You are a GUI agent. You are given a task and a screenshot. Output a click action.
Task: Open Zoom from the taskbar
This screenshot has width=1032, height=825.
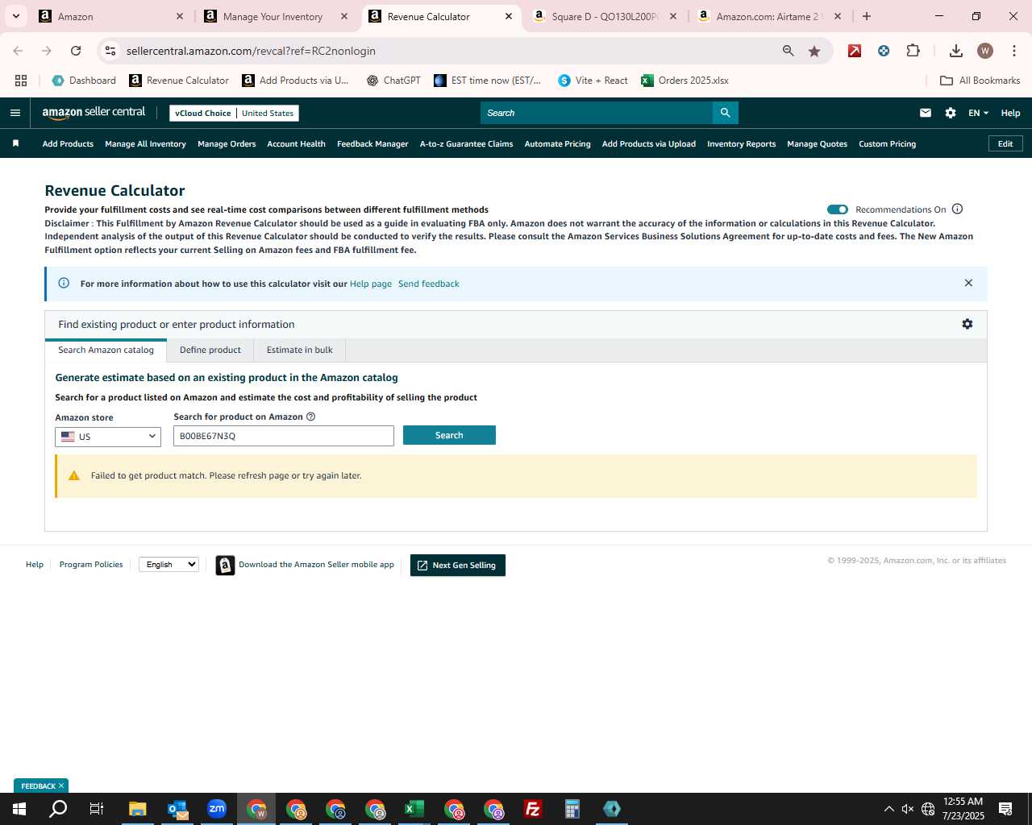(x=217, y=809)
